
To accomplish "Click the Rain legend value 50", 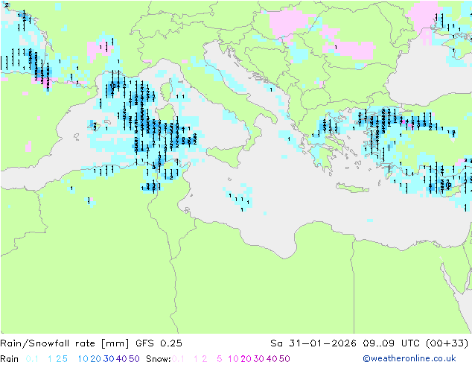I will 134,359.
